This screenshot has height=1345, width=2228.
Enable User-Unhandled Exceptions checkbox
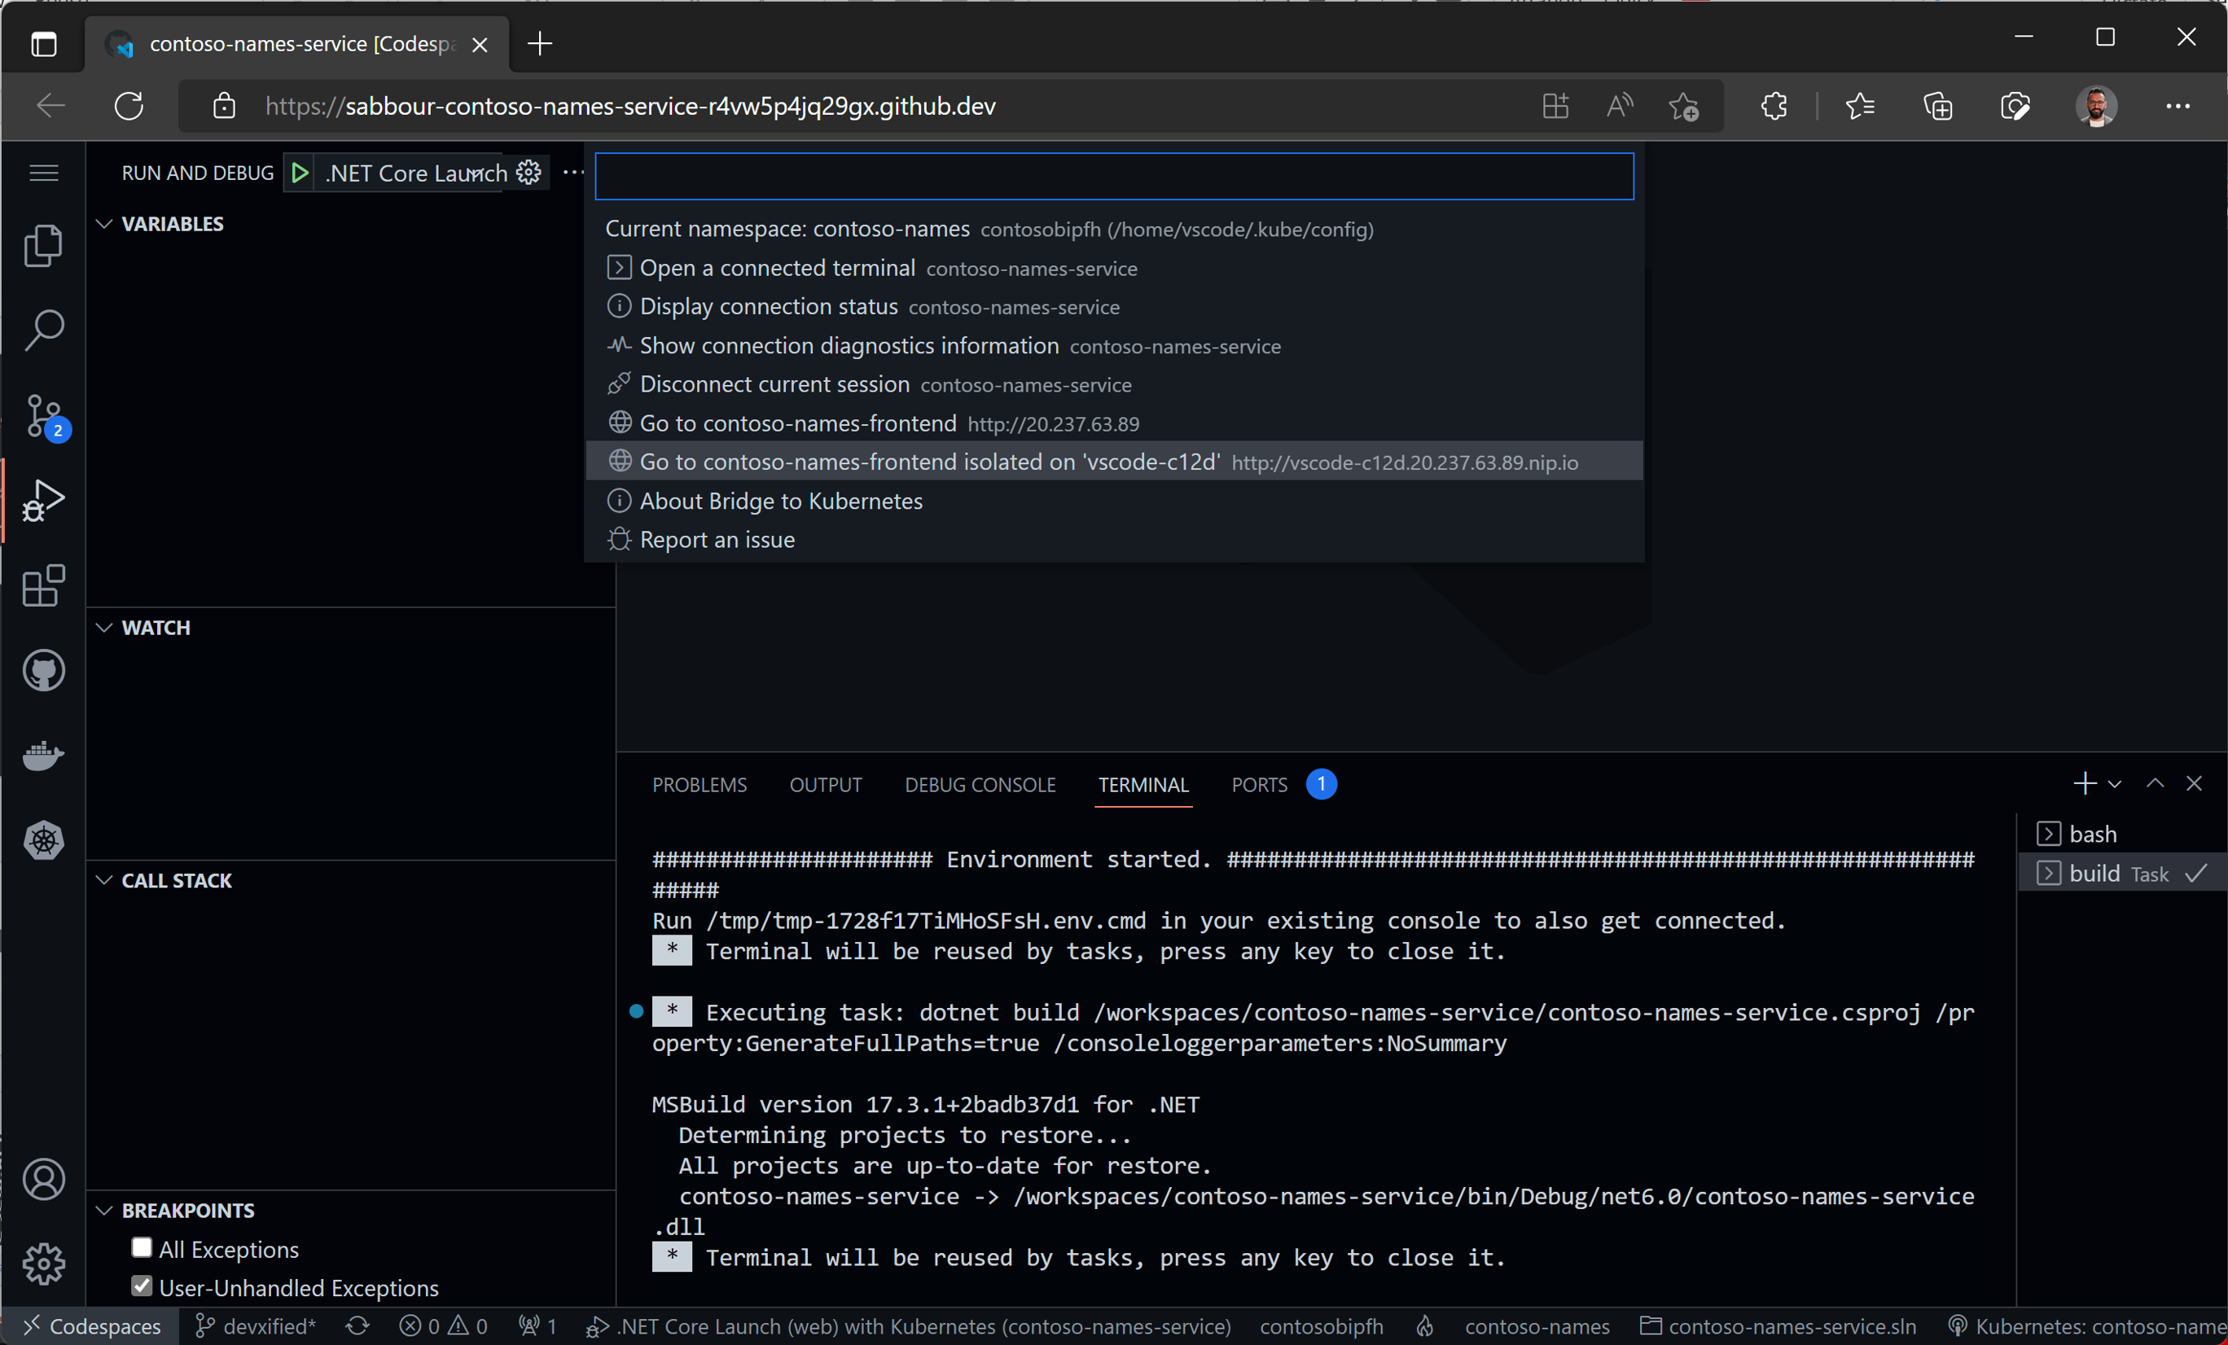tap(140, 1288)
